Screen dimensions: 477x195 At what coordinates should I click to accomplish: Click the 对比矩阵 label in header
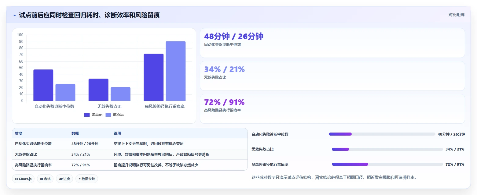456,15
